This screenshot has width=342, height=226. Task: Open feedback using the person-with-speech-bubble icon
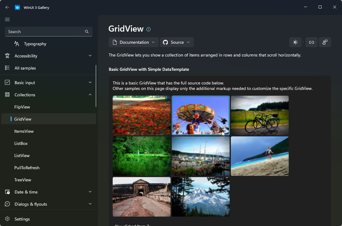325,42
